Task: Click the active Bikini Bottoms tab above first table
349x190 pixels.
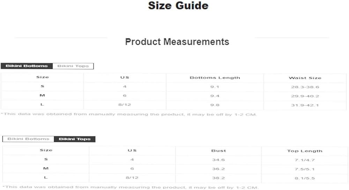Action: 27,66
